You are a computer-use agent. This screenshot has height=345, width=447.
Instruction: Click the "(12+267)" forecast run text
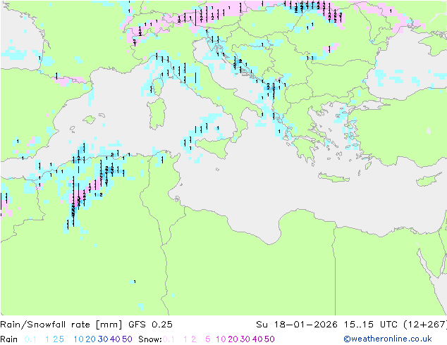[x=425, y=325]
